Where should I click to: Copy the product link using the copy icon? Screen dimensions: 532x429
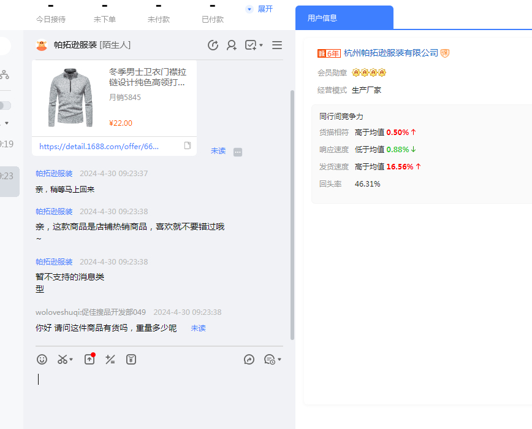tap(188, 146)
